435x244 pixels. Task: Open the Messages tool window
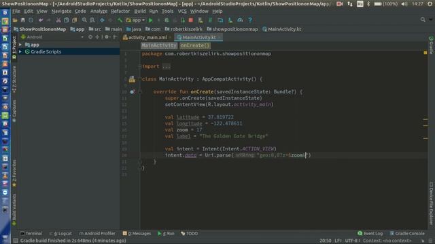(137, 233)
